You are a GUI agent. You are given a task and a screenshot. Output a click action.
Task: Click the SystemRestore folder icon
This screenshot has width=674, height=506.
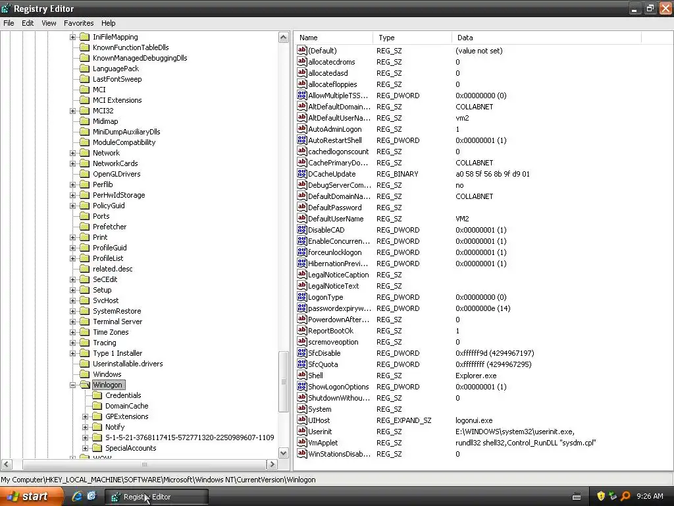(85, 311)
